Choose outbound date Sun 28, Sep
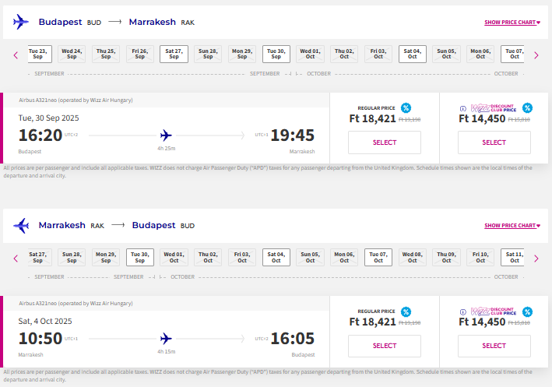Image resolution: width=552 pixels, height=387 pixels. [208, 54]
